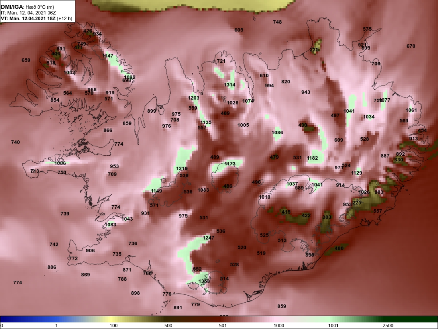Click the map value 1314

tap(230, 85)
